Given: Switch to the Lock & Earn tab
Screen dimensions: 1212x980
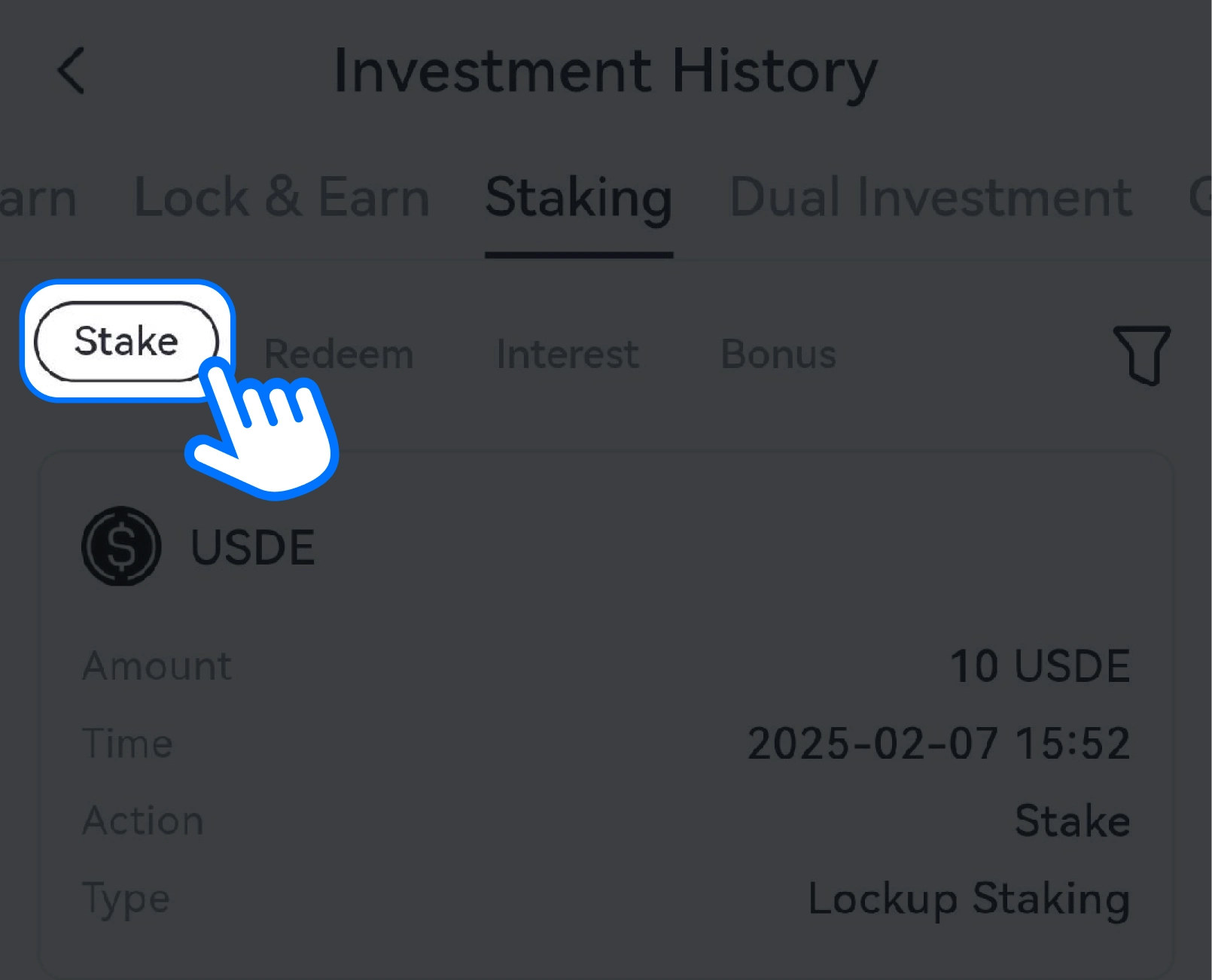Looking at the screenshot, I should (x=282, y=198).
